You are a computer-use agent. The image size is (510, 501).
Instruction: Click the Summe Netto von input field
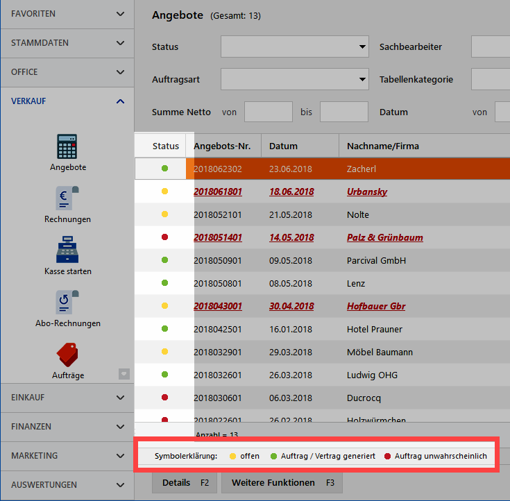[x=269, y=112]
